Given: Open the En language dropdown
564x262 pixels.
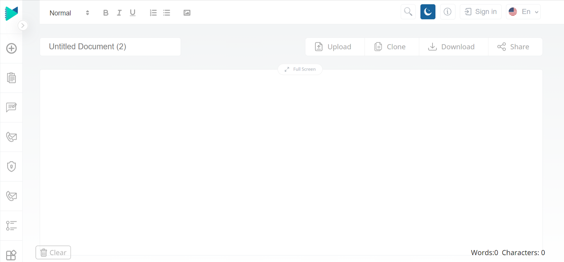Looking at the screenshot, I should click(523, 12).
